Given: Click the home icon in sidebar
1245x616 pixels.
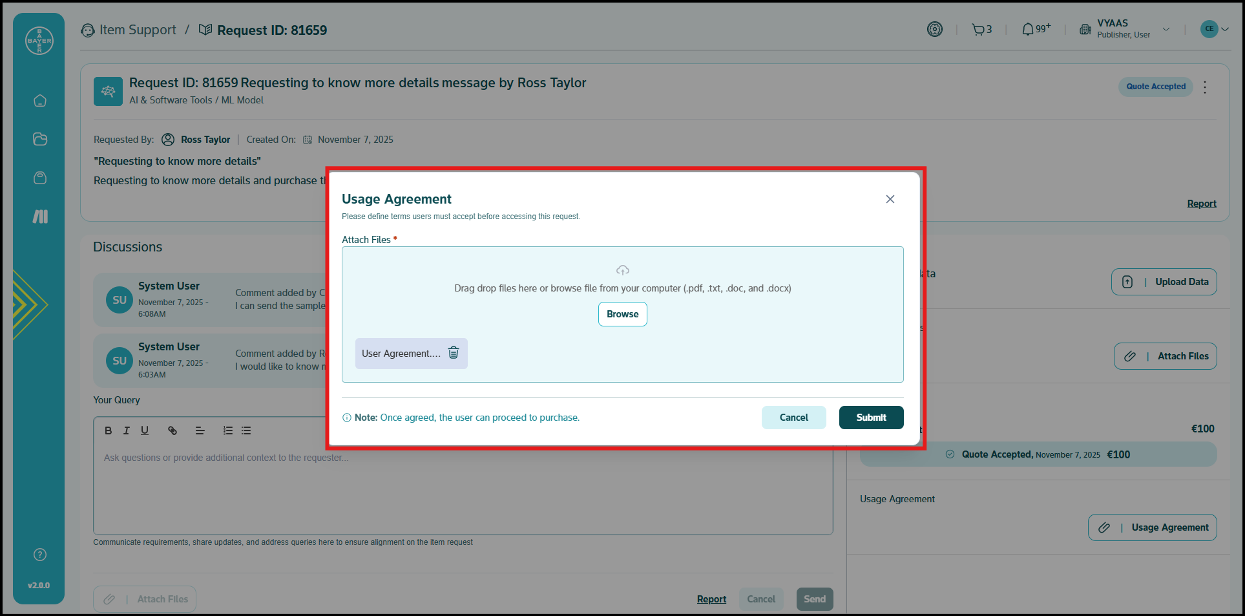Looking at the screenshot, I should 40,101.
